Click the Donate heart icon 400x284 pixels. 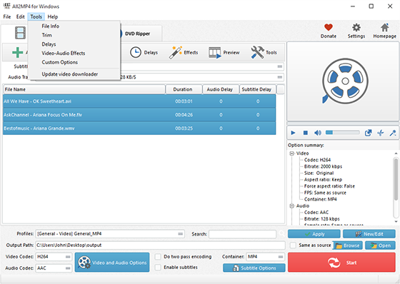329,28
